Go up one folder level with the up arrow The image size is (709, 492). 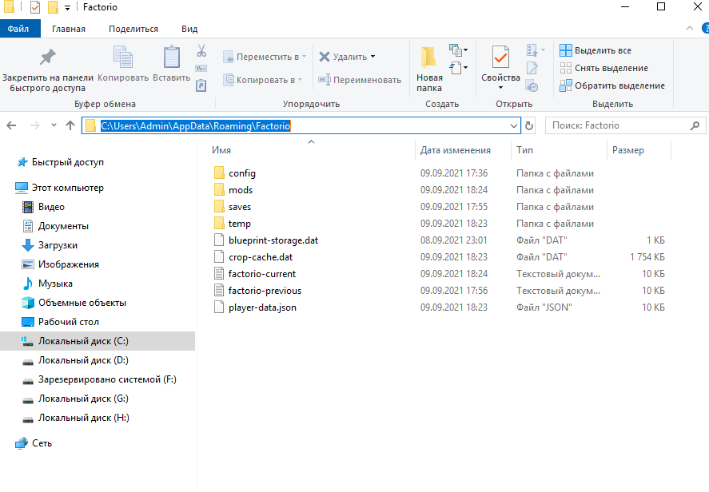70,125
